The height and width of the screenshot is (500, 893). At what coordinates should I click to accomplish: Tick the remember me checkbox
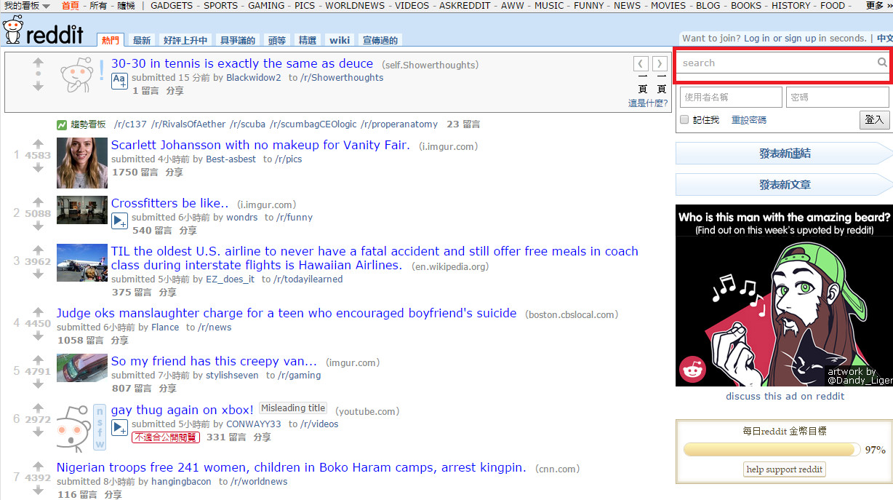click(x=684, y=120)
